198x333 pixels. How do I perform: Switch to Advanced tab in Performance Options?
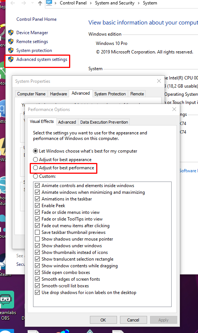(67, 122)
